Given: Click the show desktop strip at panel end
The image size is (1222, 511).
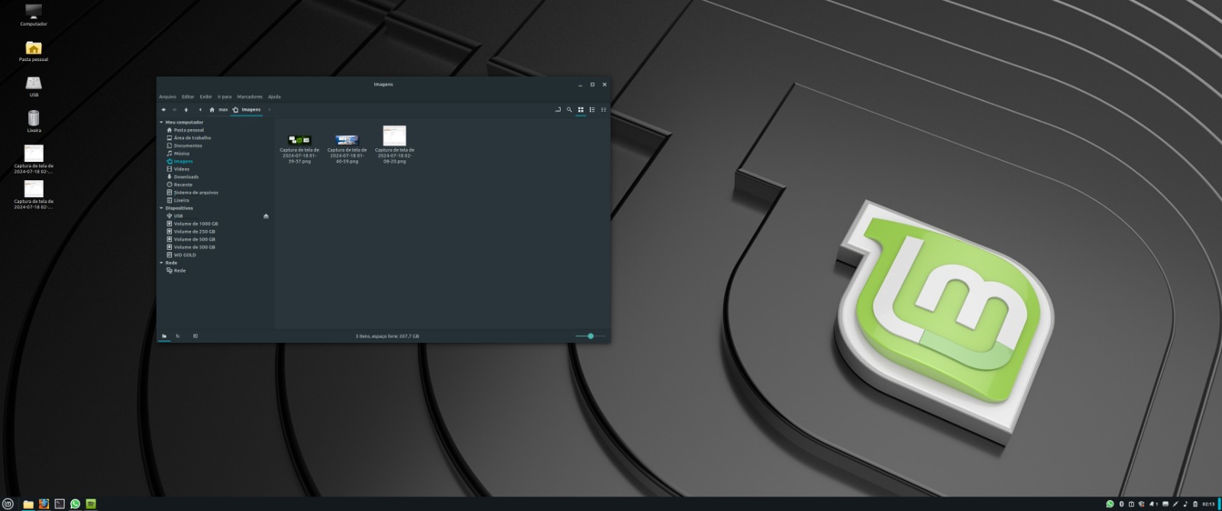Looking at the screenshot, I should [x=1219, y=504].
